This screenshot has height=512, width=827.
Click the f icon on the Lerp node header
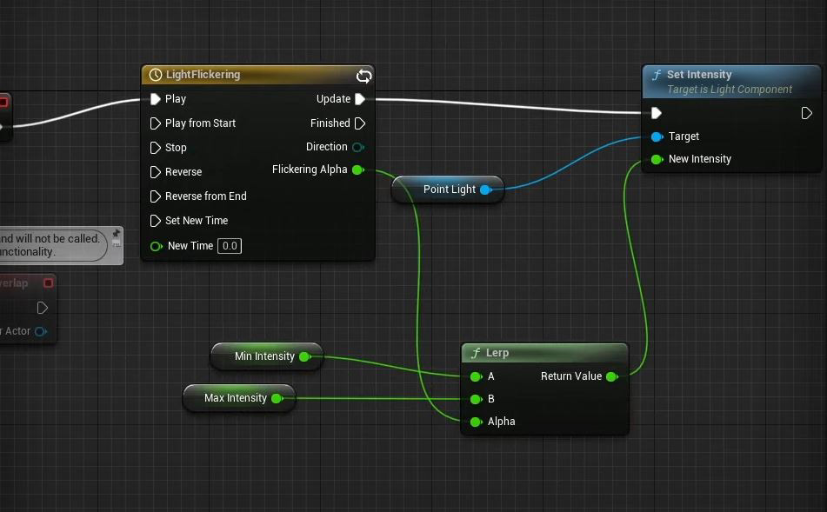[x=476, y=353]
